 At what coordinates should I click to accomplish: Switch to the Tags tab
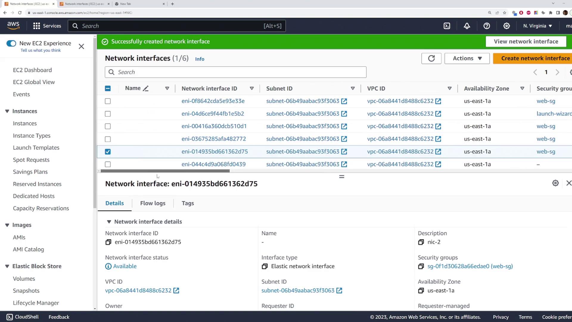tap(188, 203)
